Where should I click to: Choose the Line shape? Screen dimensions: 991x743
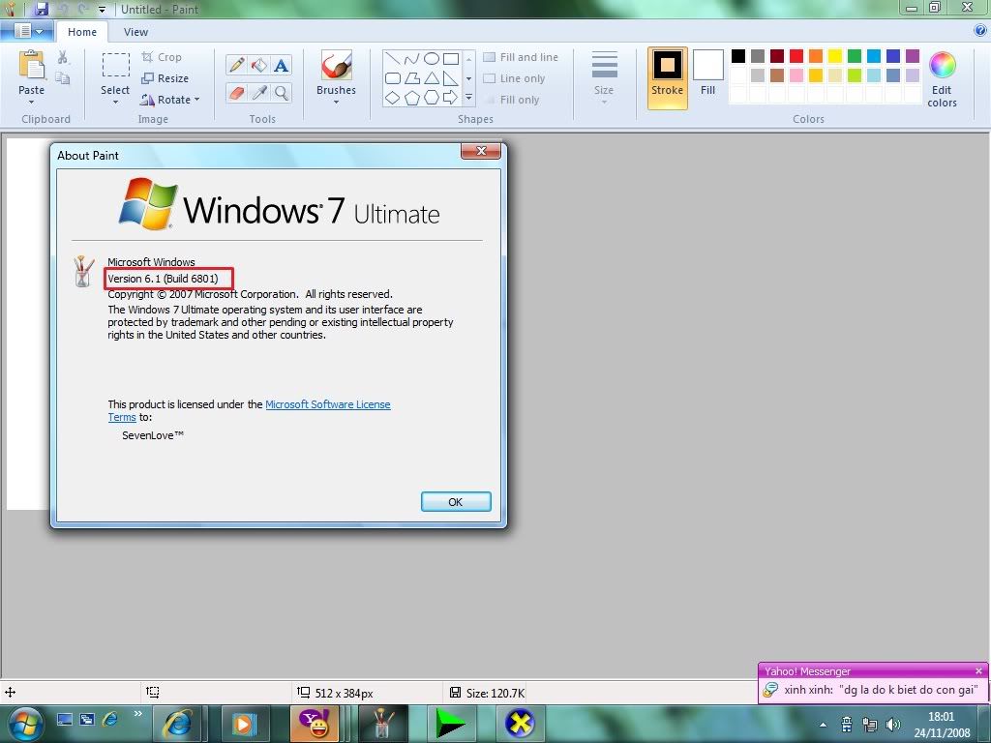[393, 59]
